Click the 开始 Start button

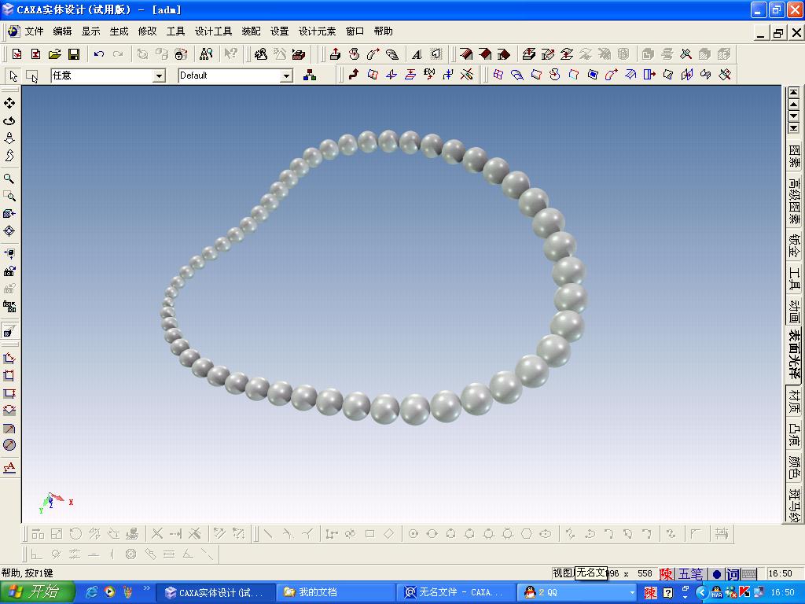point(38,592)
